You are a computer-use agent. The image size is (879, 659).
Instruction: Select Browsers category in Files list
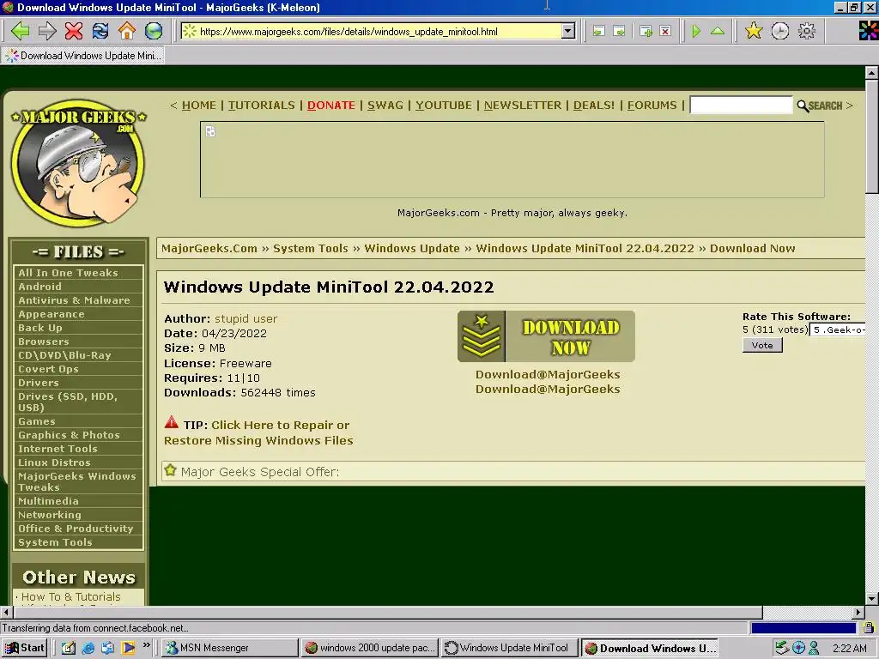78,342
